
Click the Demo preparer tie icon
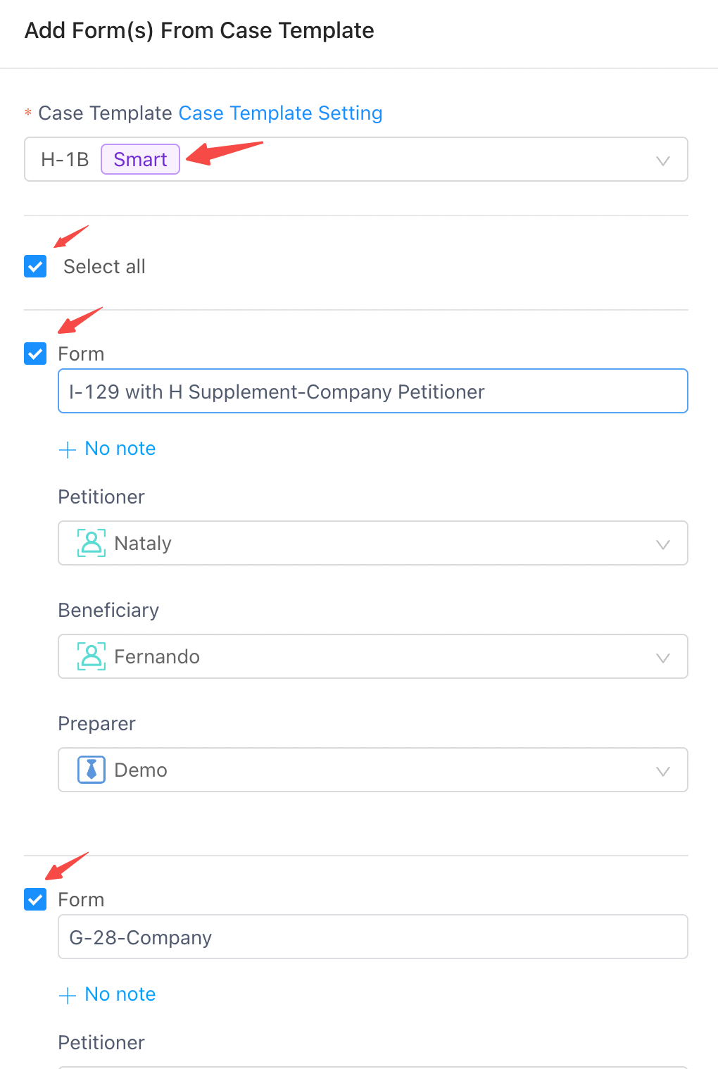tap(92, 770)
